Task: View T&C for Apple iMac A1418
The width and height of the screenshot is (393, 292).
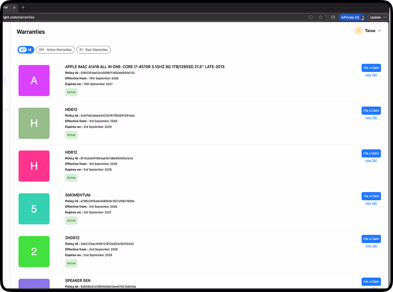Action: (x=371, y=75)
